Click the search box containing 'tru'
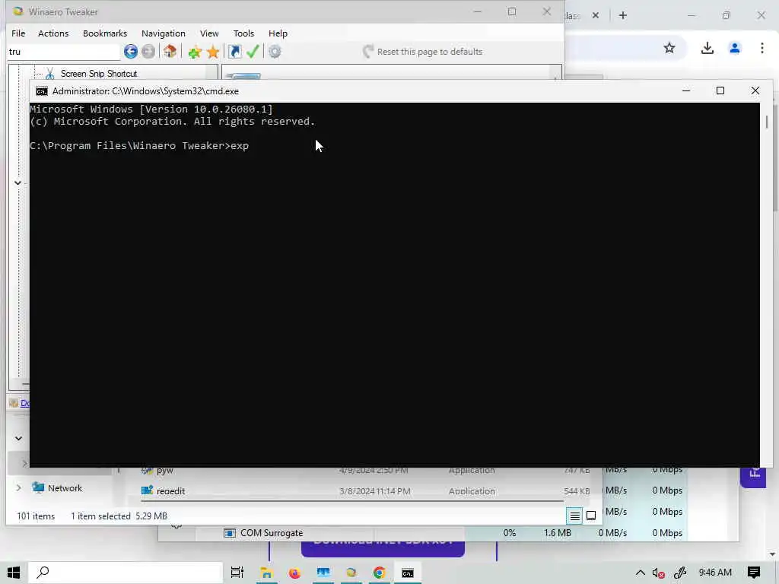The width and height of the screenshot is (779, 584). (64, 52)
